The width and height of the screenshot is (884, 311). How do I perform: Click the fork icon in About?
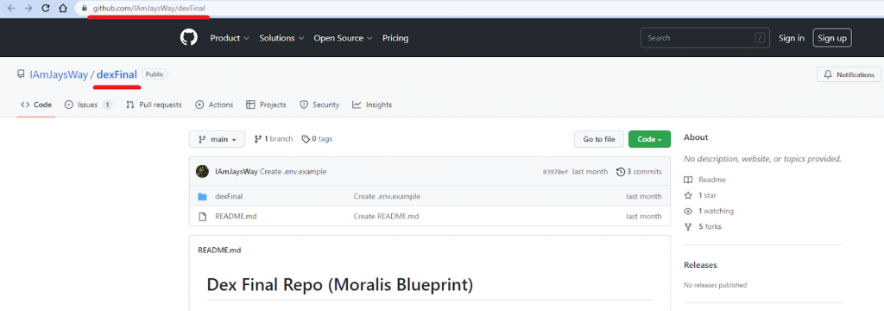click(x=688, y=227)
